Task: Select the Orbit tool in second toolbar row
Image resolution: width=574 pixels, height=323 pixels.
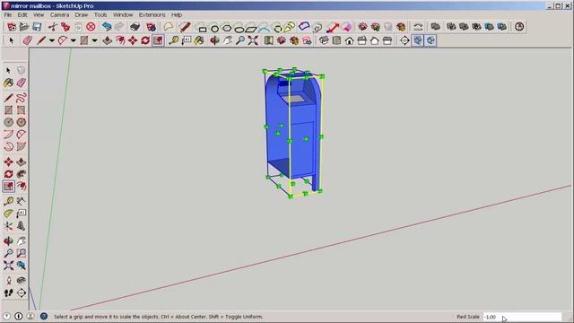Action: (215, 40)
